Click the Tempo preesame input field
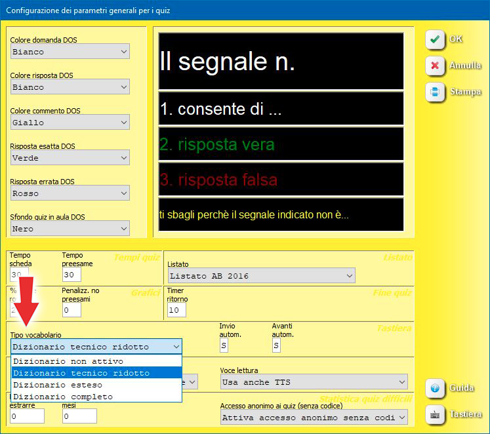This screenshot has width=490, height=434. tap(71, 275)
